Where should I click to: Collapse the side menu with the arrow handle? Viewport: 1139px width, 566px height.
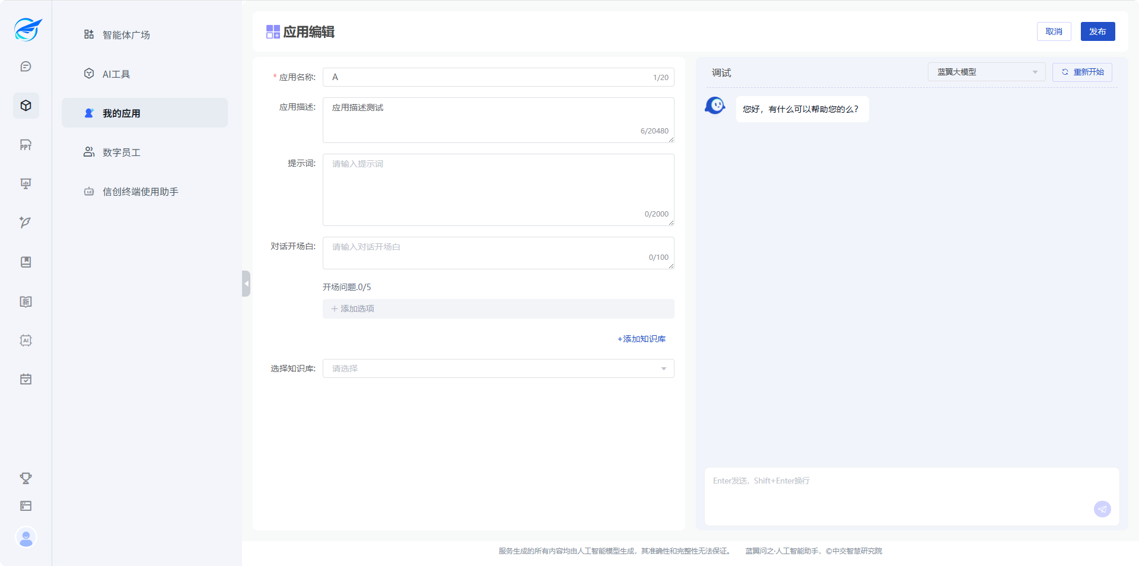pyautogui.click(x=246, y=284)
